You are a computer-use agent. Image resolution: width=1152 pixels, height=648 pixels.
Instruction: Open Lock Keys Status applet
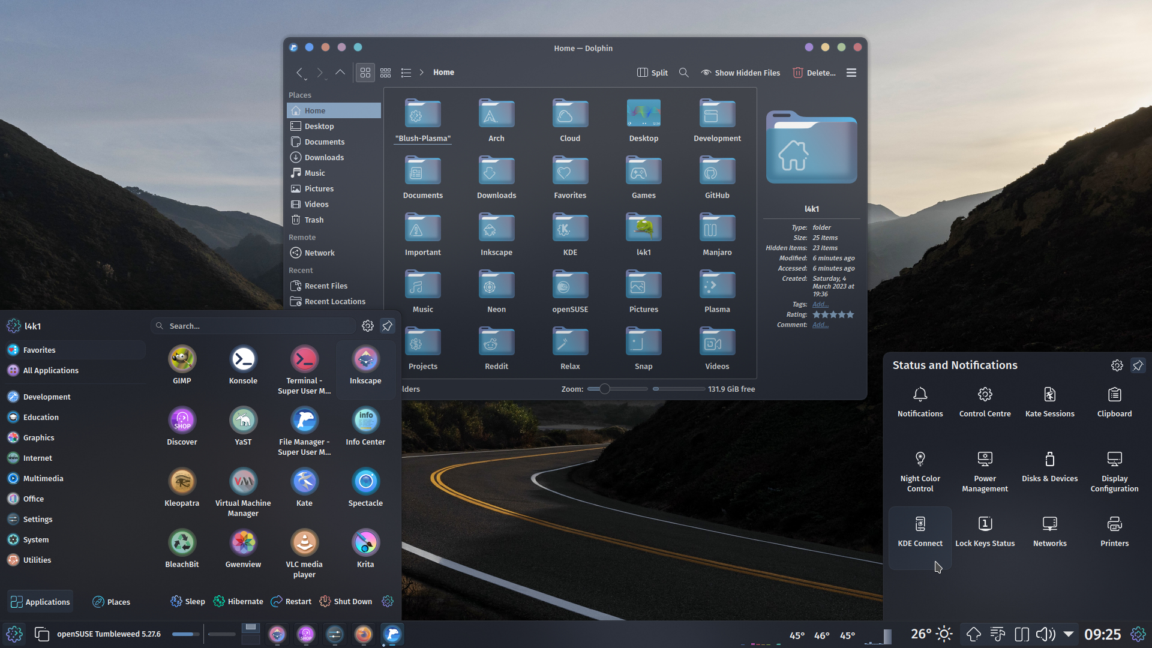point(985,532)
